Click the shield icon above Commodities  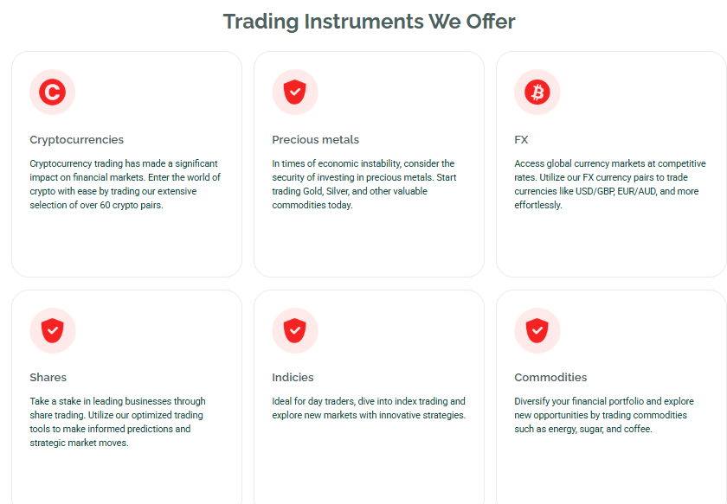pos(537,330)
